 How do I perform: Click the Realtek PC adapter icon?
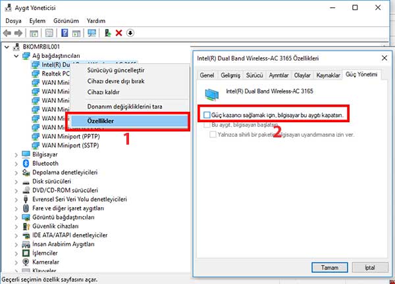36,74
